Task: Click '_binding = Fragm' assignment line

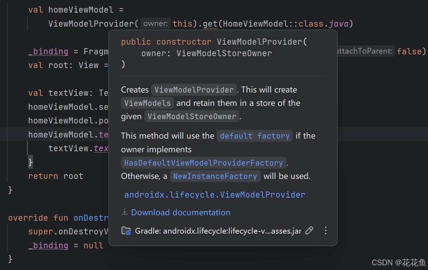Action: 68,51
